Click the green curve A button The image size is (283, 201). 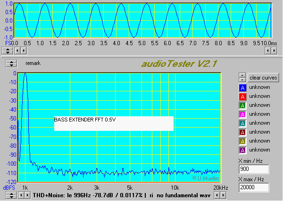tap(242, 105)
